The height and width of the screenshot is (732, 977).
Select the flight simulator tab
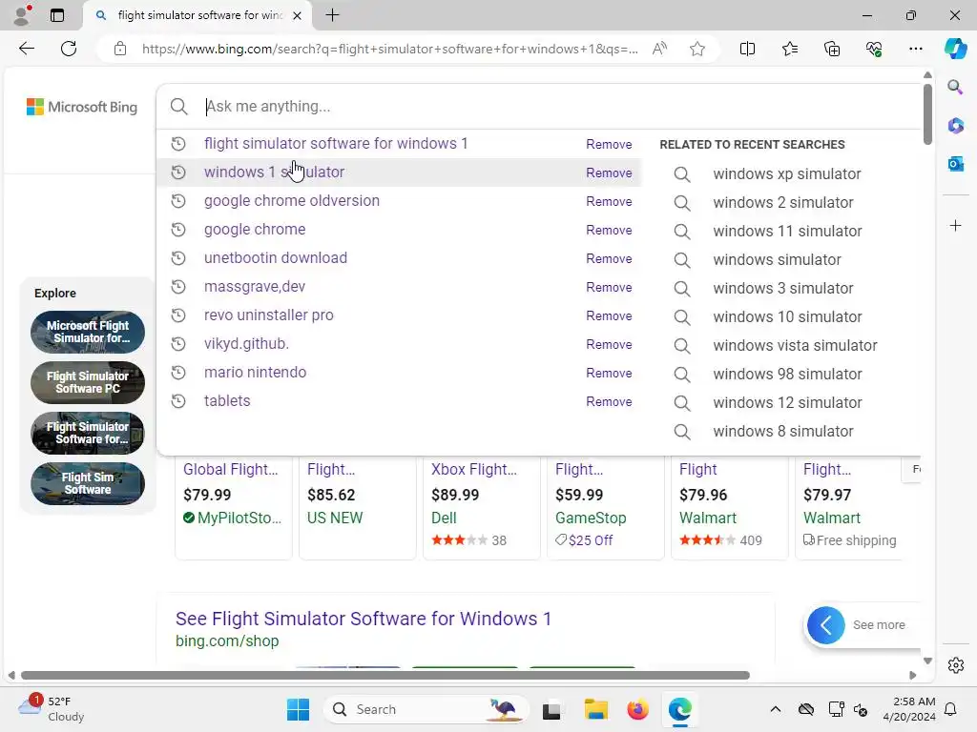(198, 15)
